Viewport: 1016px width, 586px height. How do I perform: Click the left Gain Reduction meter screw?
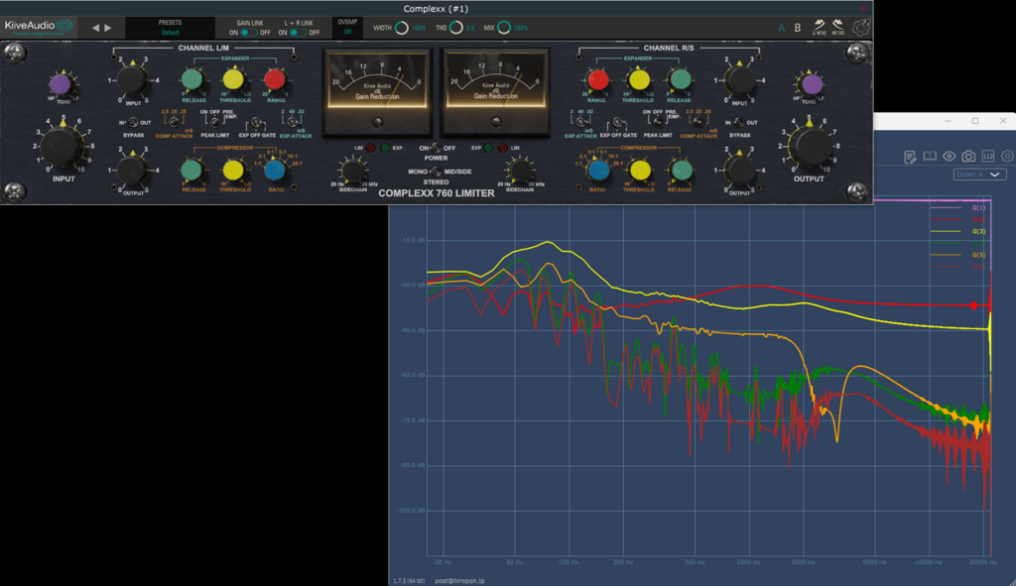(x=377, y=122)
